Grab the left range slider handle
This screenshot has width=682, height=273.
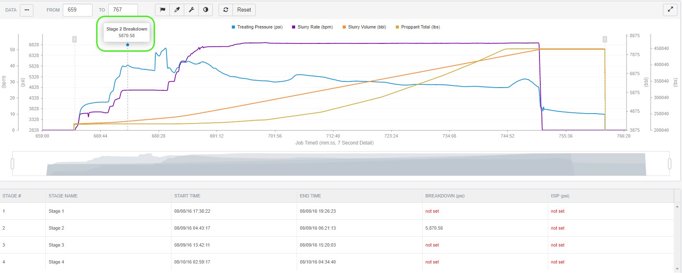pyautogui.click(x=12, y=164)
